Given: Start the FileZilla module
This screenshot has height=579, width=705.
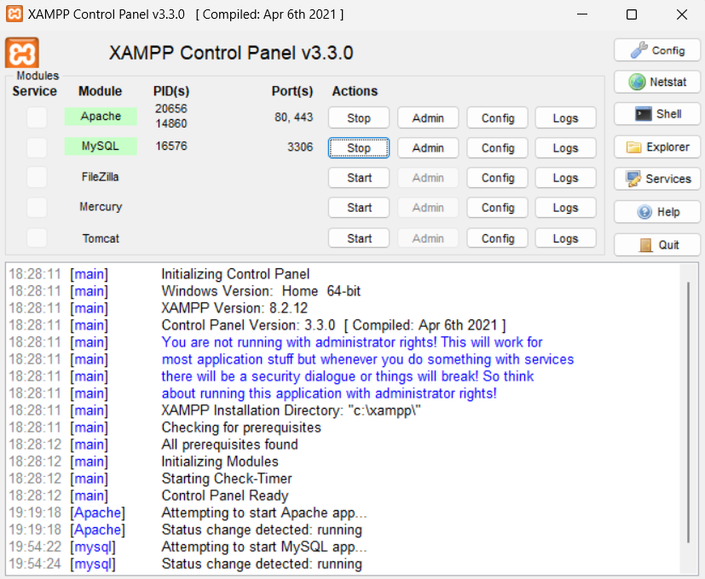Looking at the screenshot, I should (x=358, y=177).
